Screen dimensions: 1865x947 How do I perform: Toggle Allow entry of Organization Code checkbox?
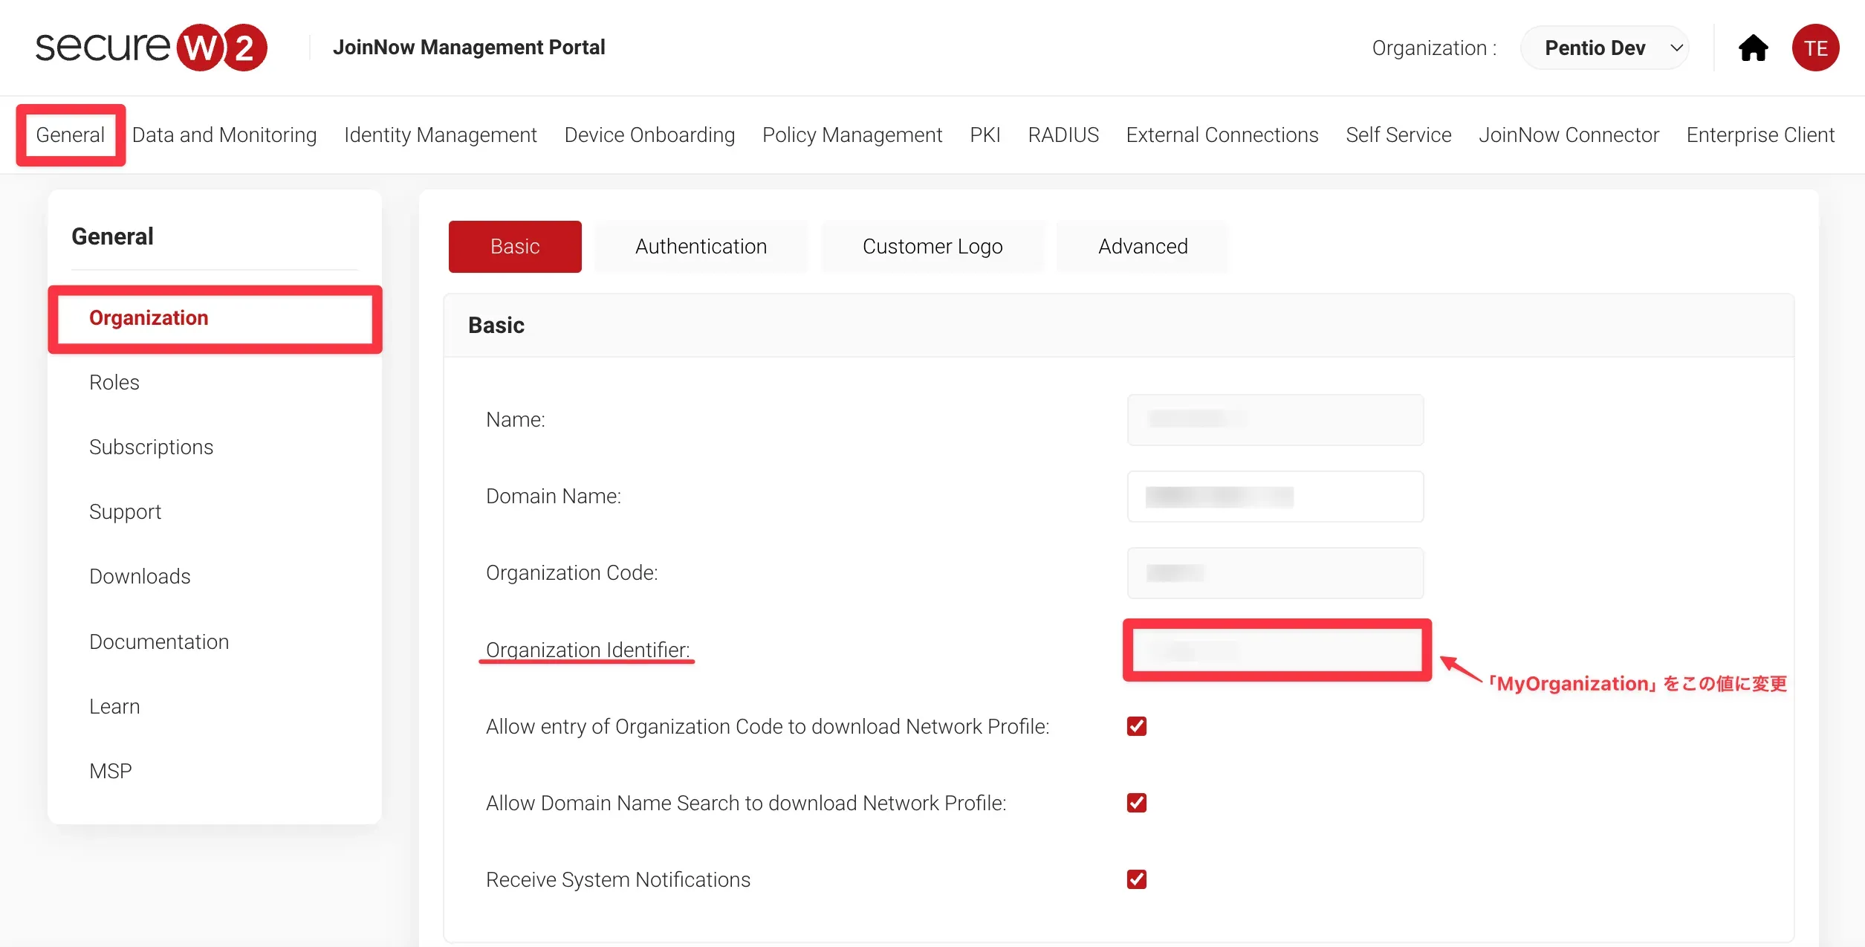tap(1136, 726)
